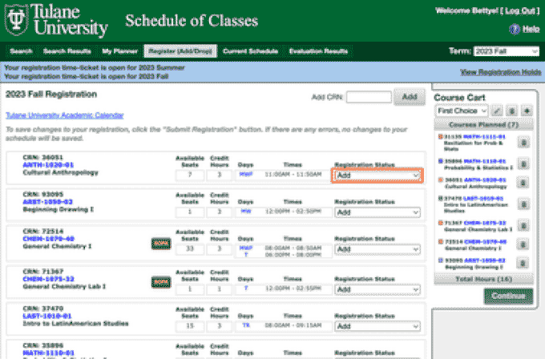Open Registration Status dropdown for General Chemistry I
This screenshot has height=359, width=545.
click(377, 249)
